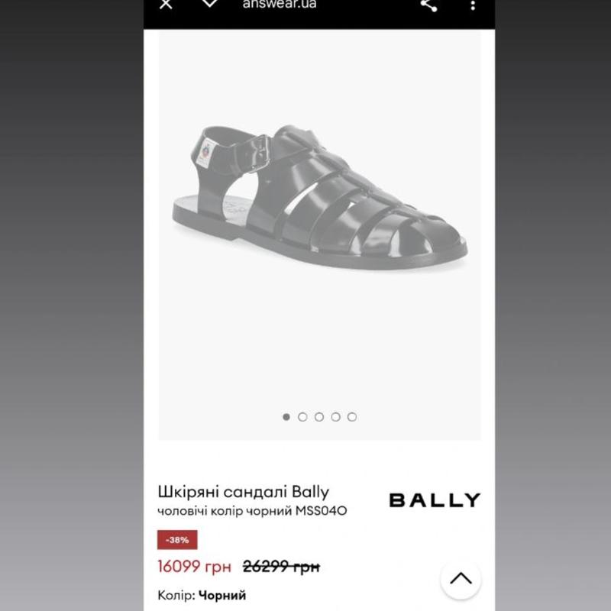Select the third carousel dot

pos(319,417)
